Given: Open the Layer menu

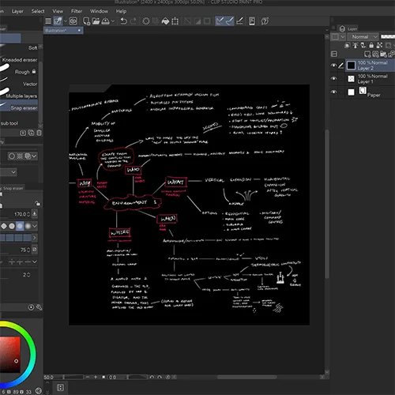Looking at the screenshot, I should (x=17, y=11).
